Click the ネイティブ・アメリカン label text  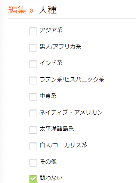(x=71, y=112)
